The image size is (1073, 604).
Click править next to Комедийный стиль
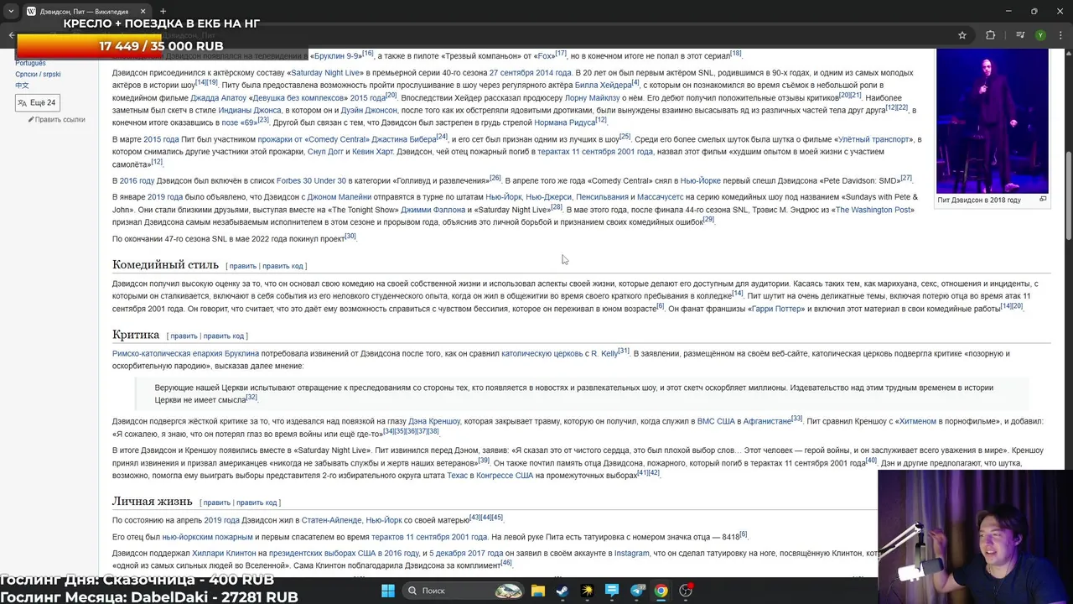(x=243, y=266)
